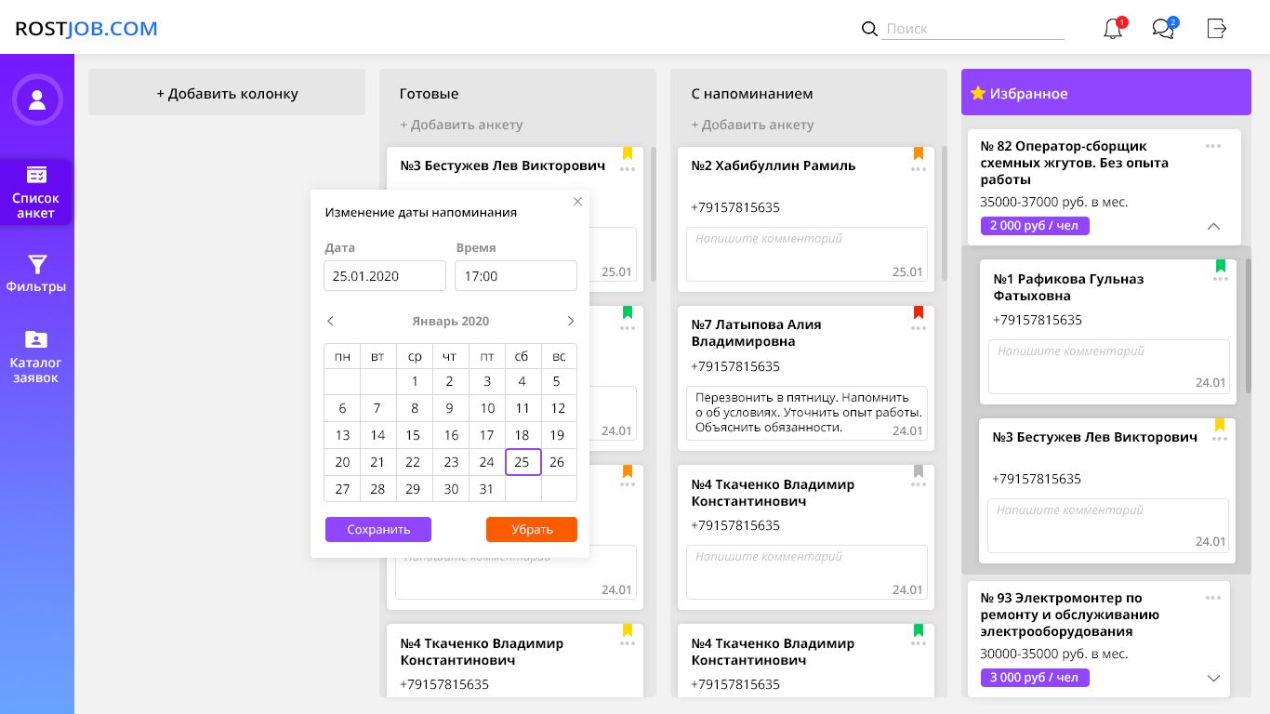Open notifications bell icon

click(x=1113, y=29)
